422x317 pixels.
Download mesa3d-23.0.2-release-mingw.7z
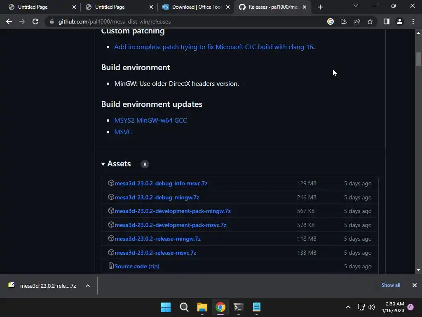coord(157,239)
